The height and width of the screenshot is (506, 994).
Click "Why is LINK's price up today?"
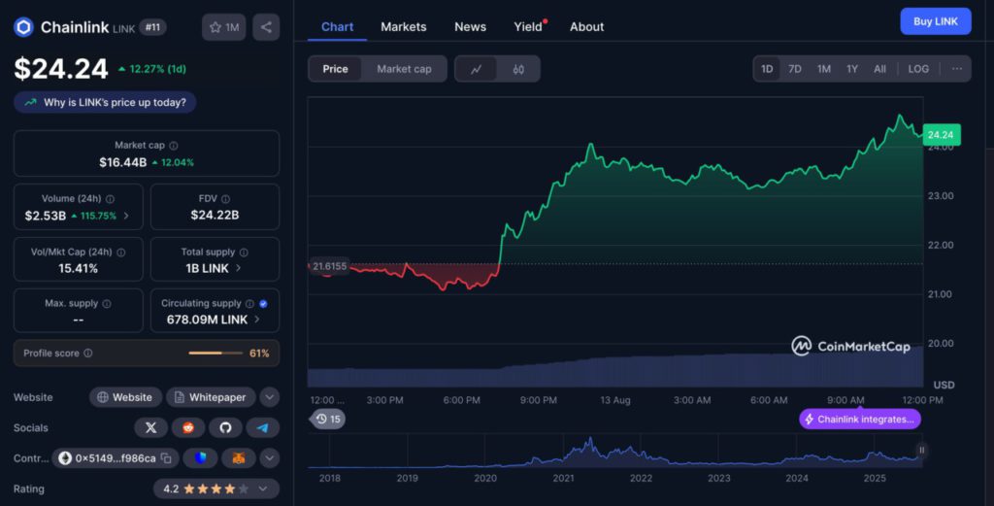(105, 102)
